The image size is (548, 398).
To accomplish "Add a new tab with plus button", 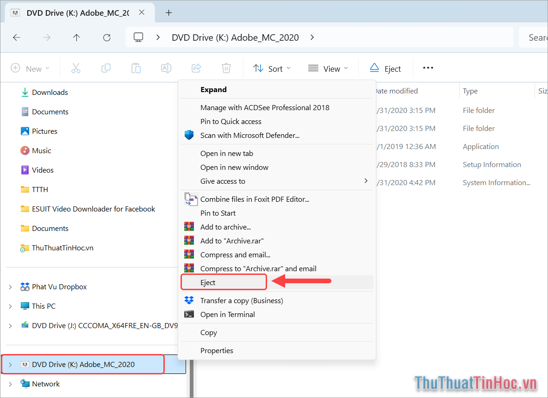I will tap(169, 12).
